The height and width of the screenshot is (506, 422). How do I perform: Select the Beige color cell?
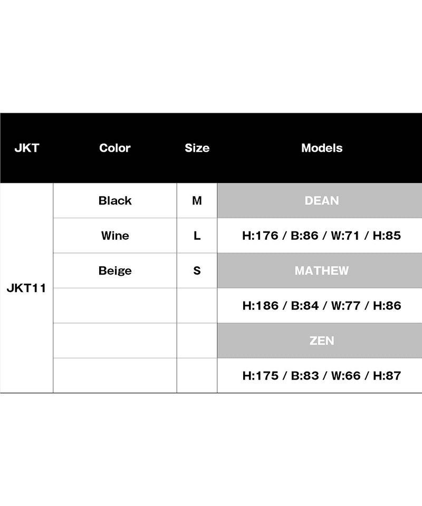pos(114,271)
